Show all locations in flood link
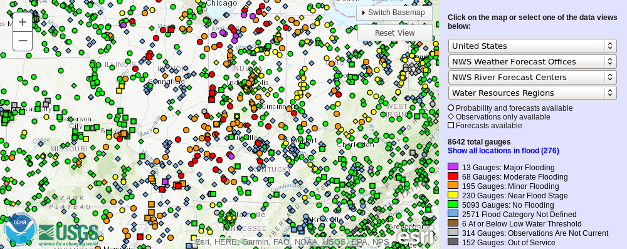Screen dimensions: 627x249 503,151
